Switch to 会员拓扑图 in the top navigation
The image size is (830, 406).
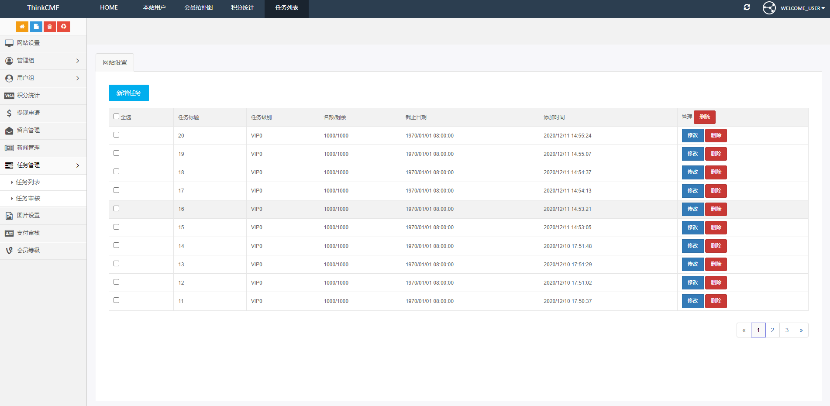(x=199, y=8)
